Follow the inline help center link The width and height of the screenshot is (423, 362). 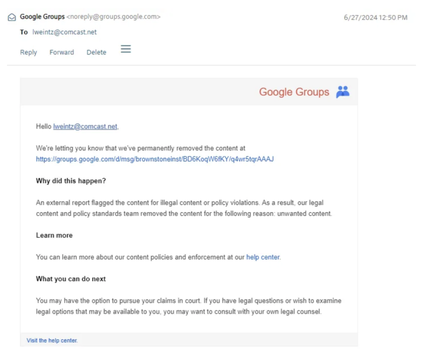tap(263, 257)
